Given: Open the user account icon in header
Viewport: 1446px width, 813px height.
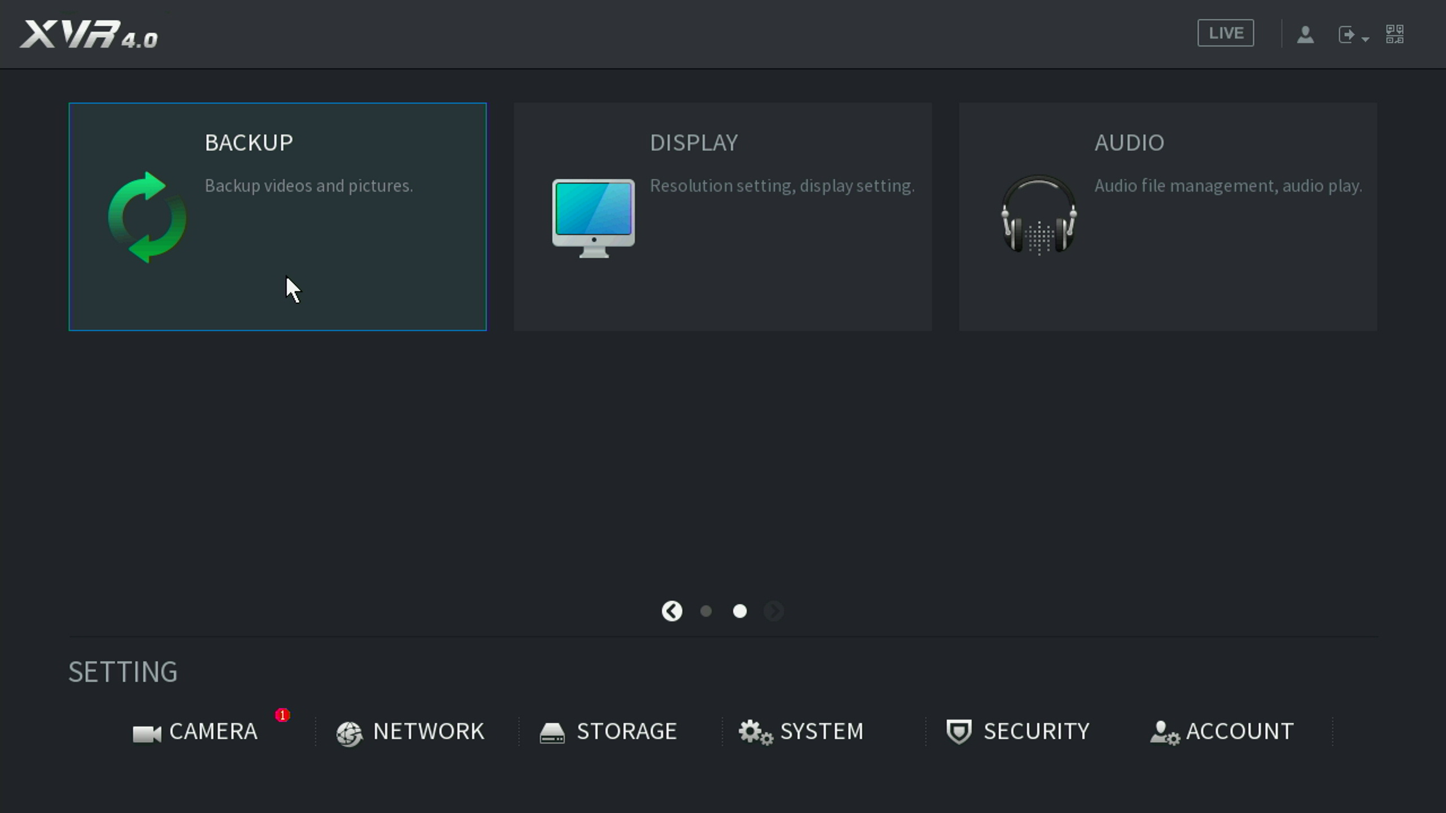Looking at the screenshot, I should tap(1305, 34).
